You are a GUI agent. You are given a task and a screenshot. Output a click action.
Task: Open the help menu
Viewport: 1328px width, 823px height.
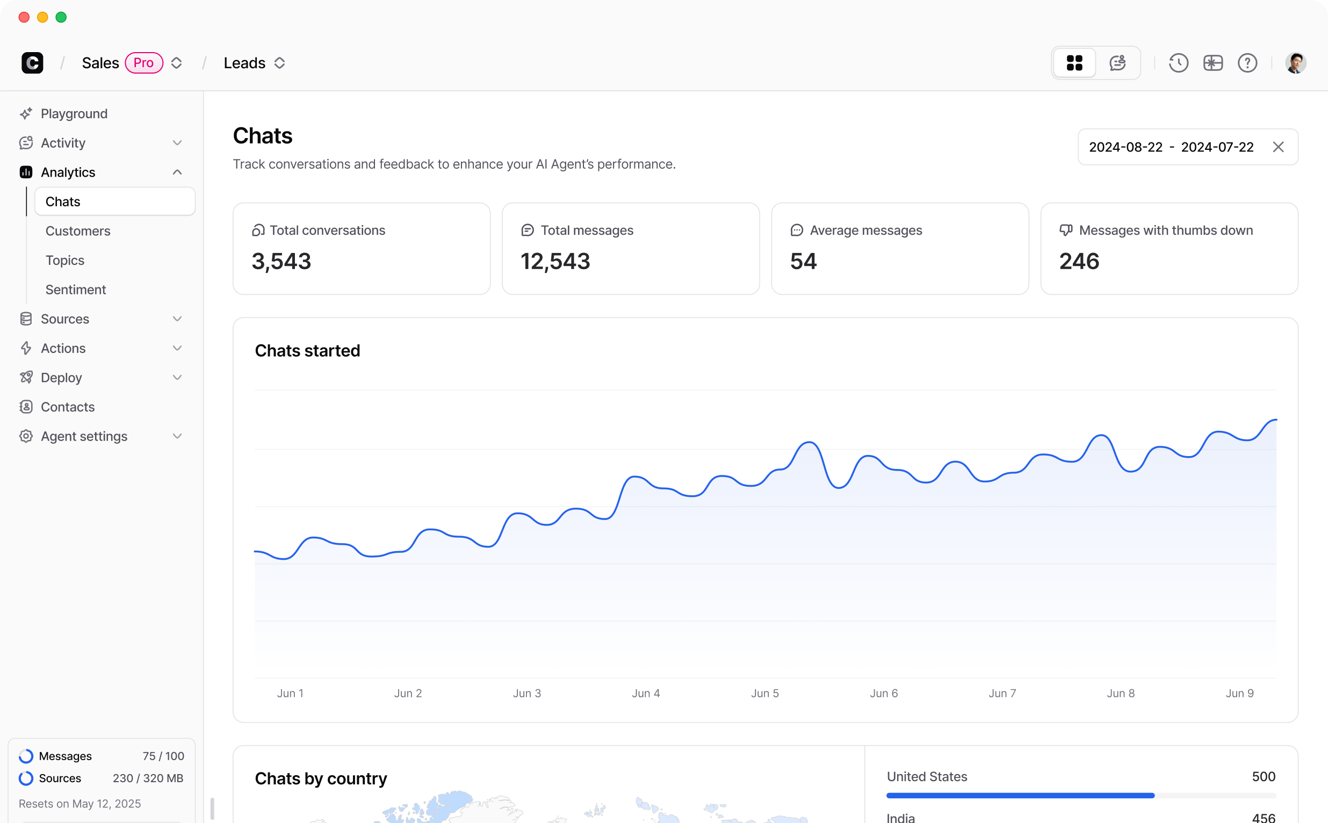point(1247,63)
